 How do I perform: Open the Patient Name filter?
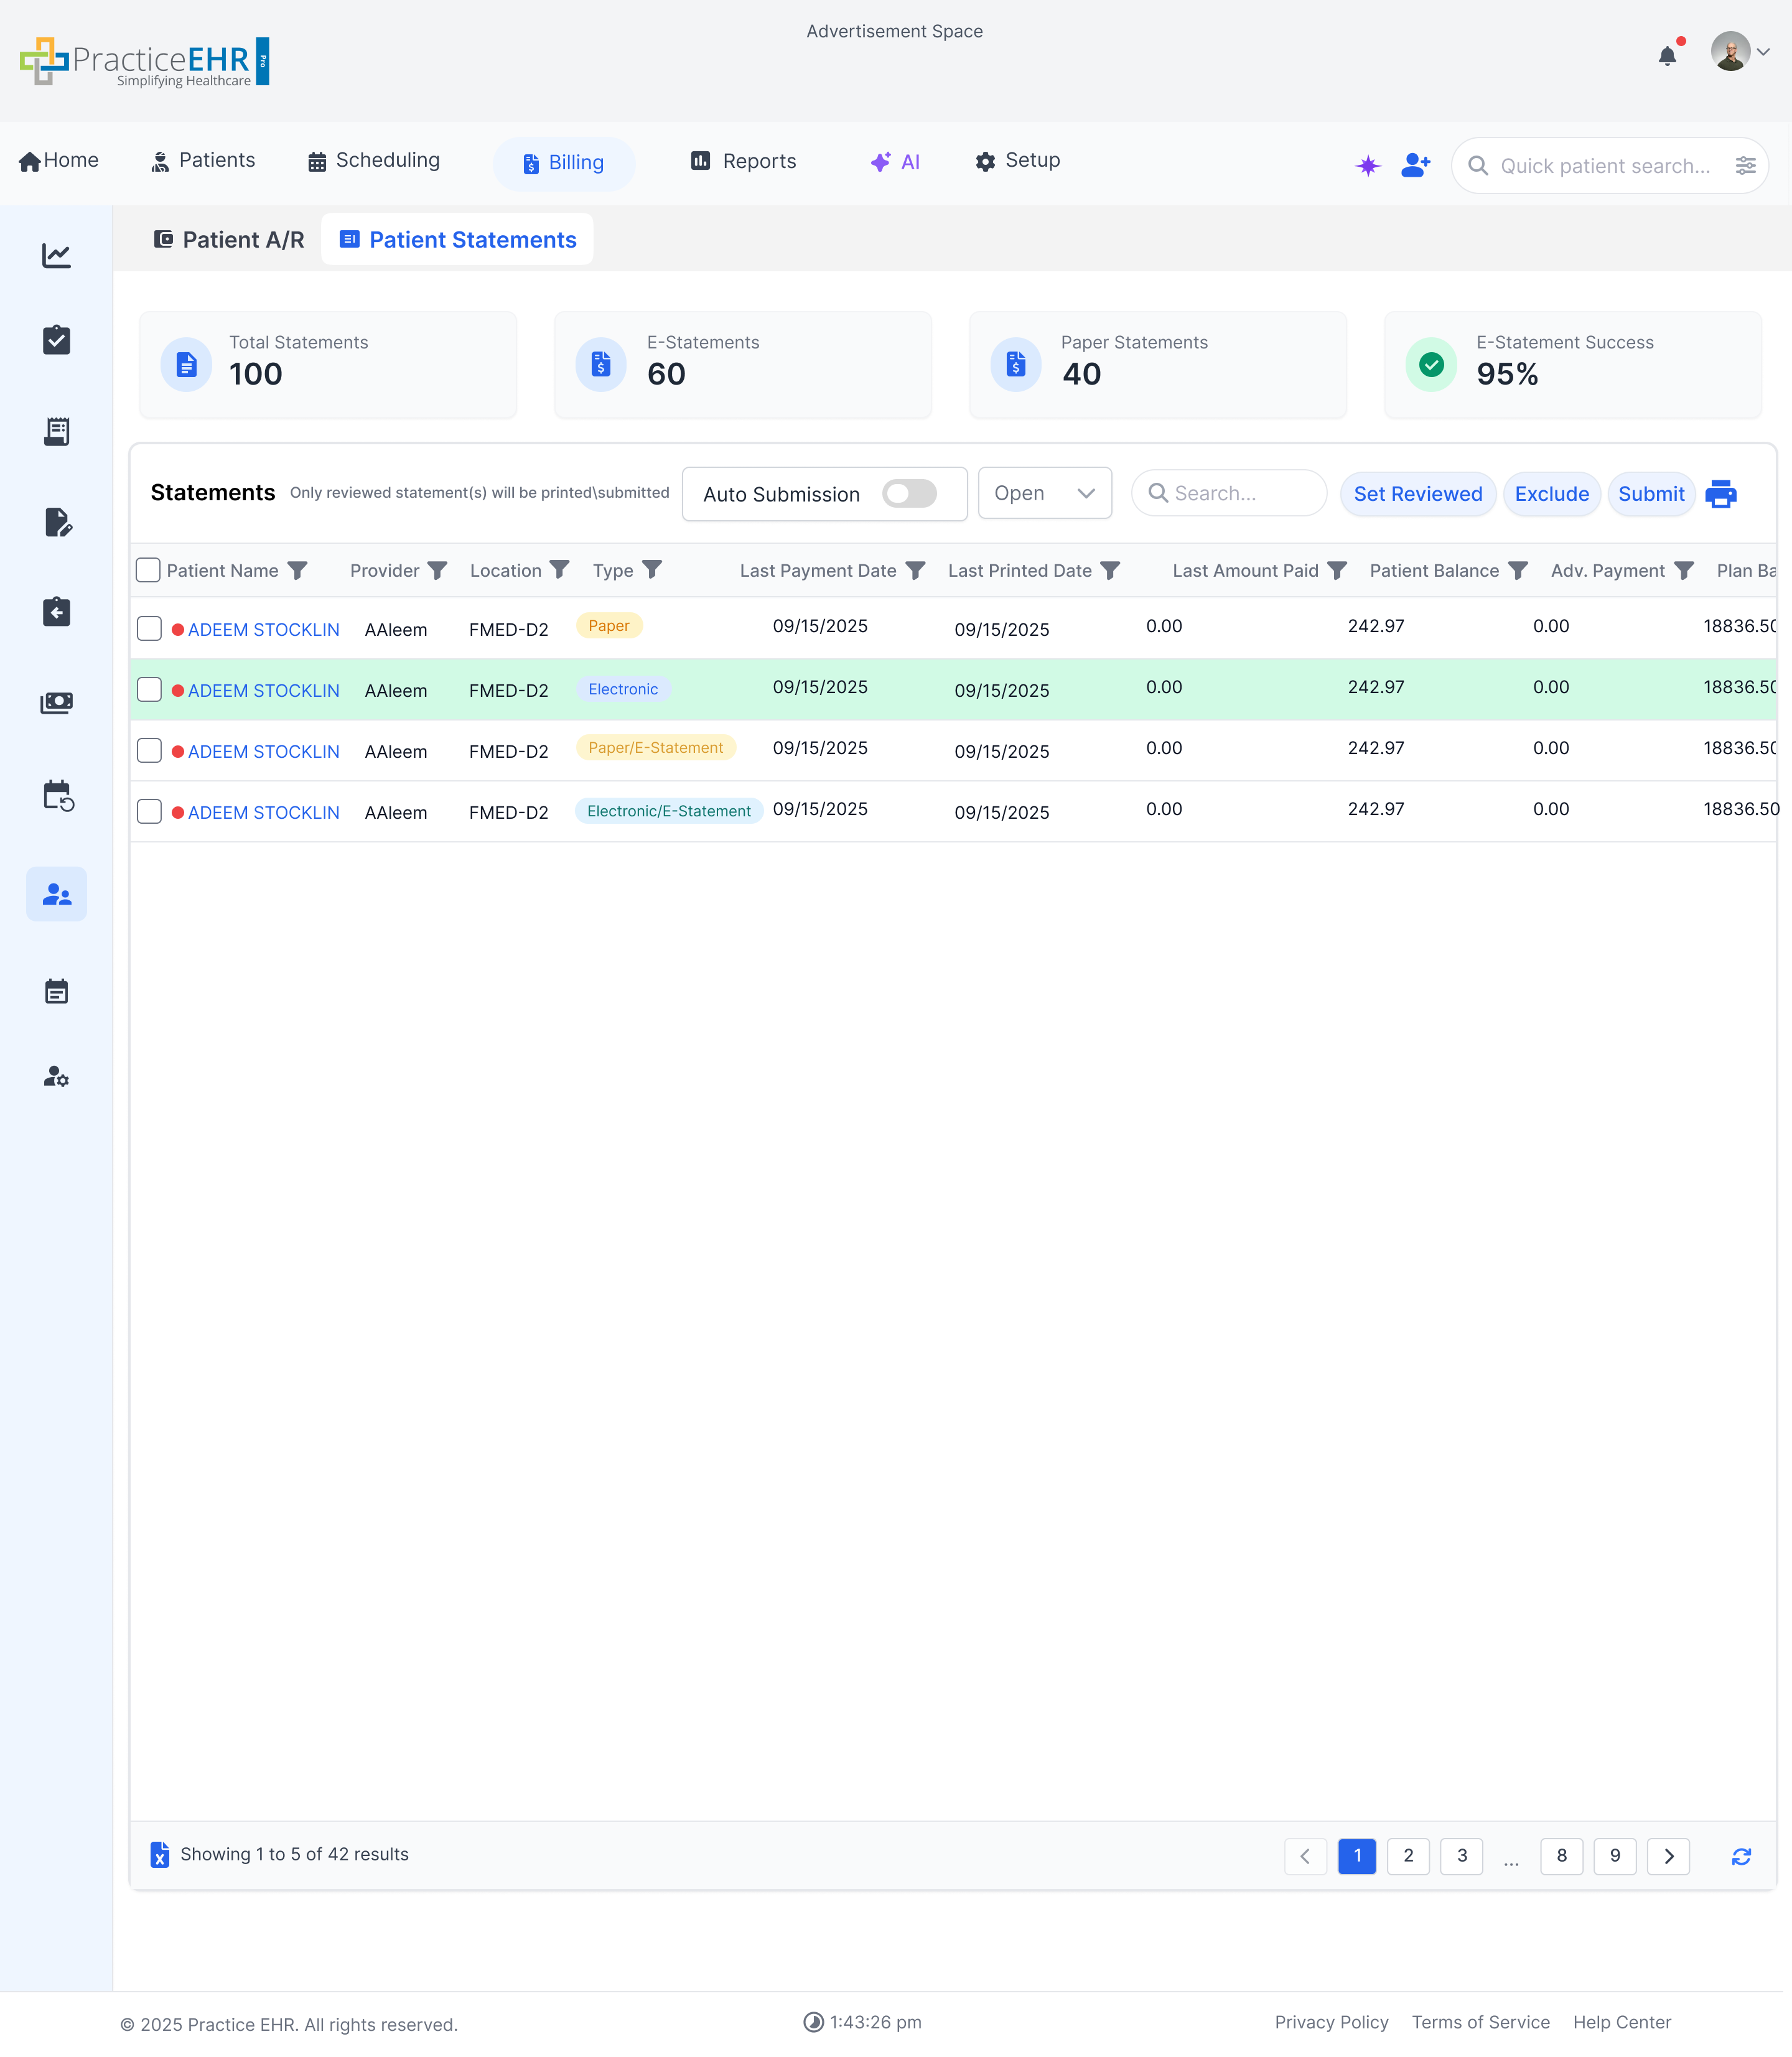299,570
